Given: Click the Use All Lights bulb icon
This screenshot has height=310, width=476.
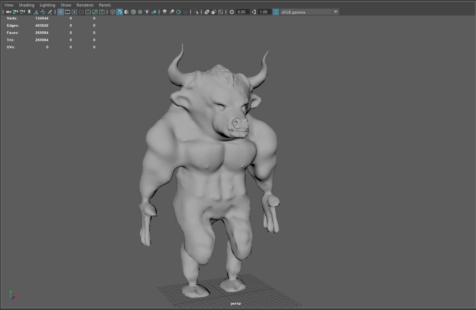Looking at the screenshot, I should 147,12.
